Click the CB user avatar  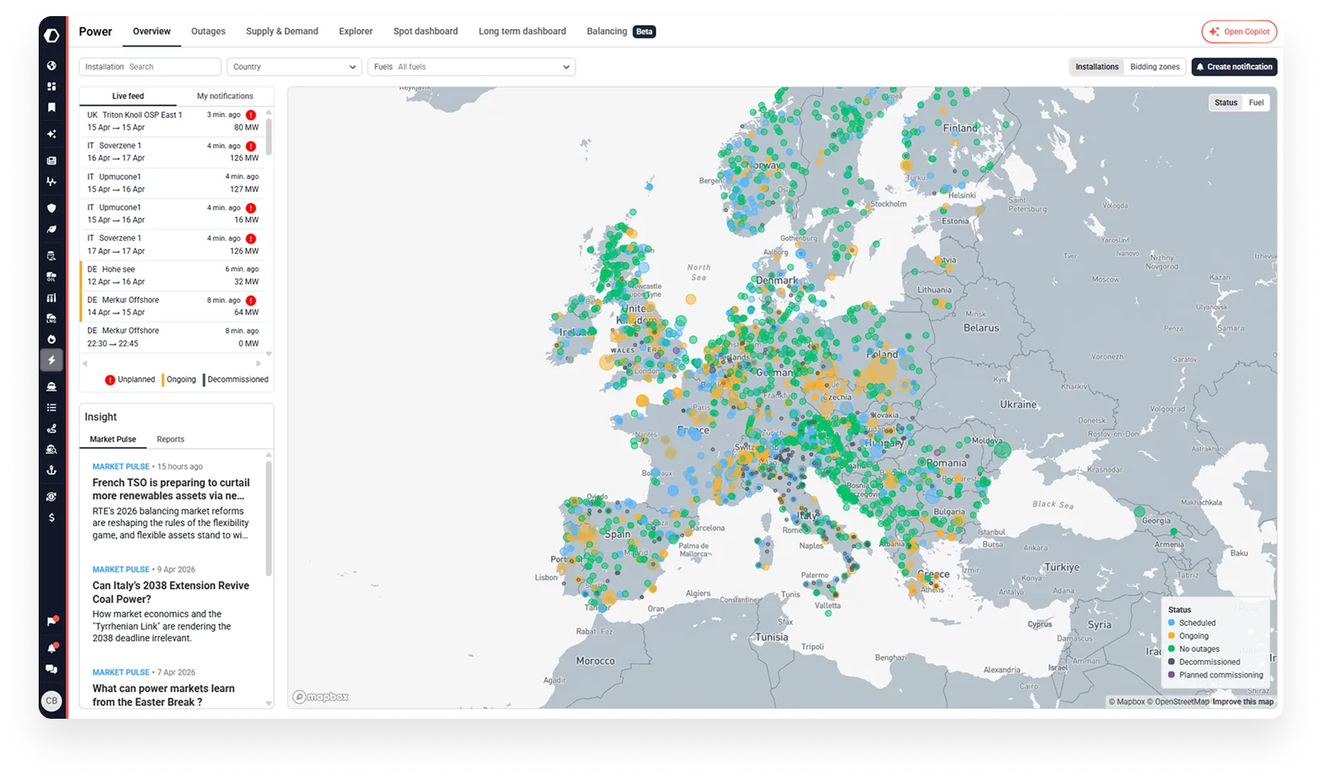(x=52, y=700)
